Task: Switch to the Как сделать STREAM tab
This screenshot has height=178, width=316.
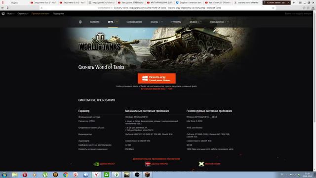Action: click(131, 2)
